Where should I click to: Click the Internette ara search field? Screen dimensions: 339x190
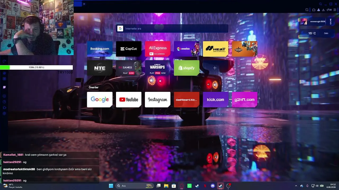click(x=172, y=28)
